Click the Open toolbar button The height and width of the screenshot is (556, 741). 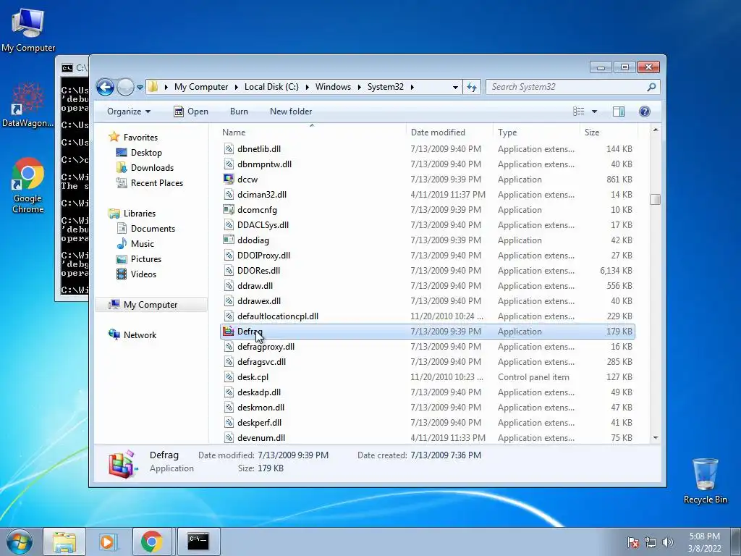point(191,111)
